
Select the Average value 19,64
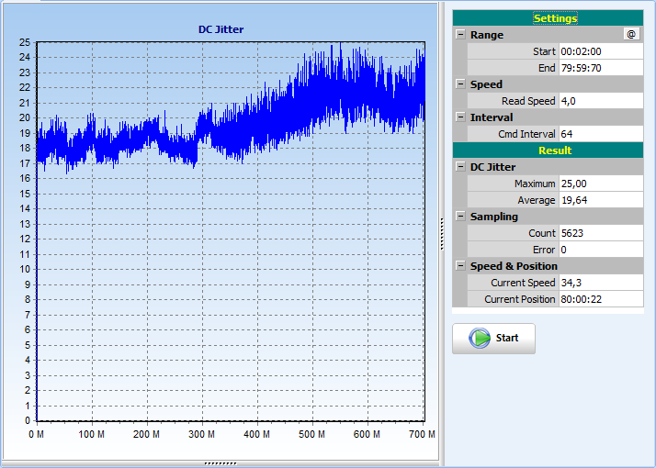[601, 200]
